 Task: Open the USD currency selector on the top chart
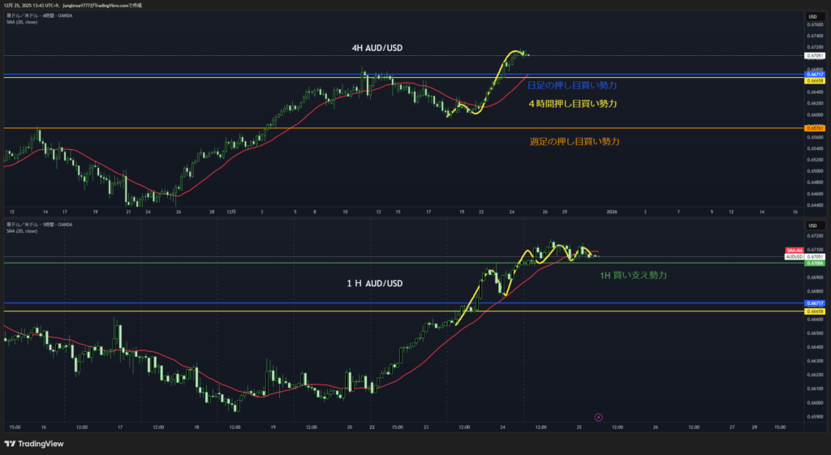point(812,16)
